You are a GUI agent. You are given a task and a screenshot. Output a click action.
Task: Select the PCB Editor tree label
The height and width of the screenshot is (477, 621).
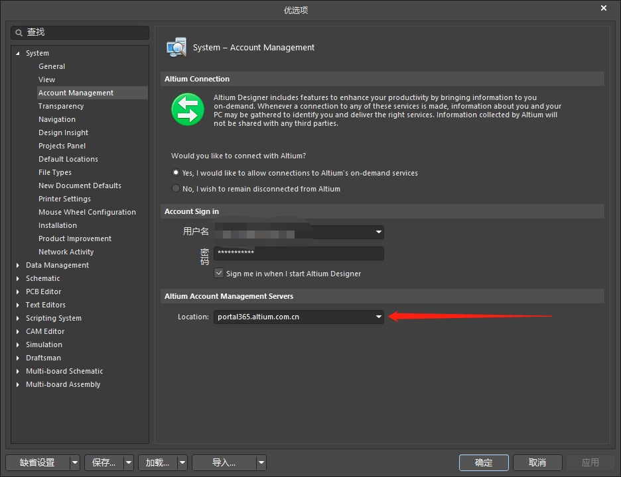pos(44,292)
